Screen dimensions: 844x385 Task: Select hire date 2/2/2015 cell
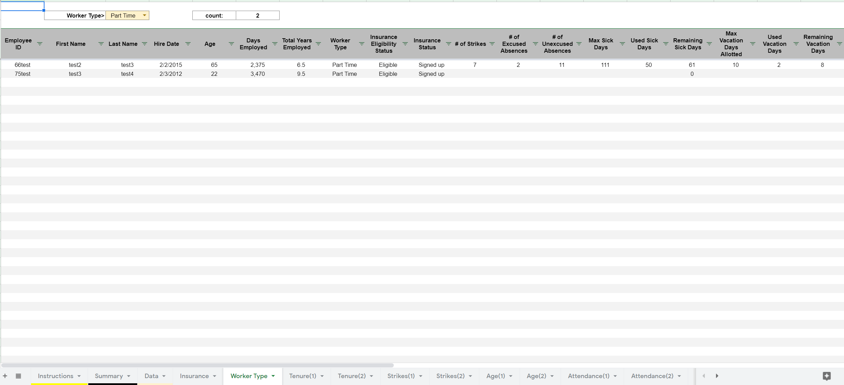click(x=171, y=65)
